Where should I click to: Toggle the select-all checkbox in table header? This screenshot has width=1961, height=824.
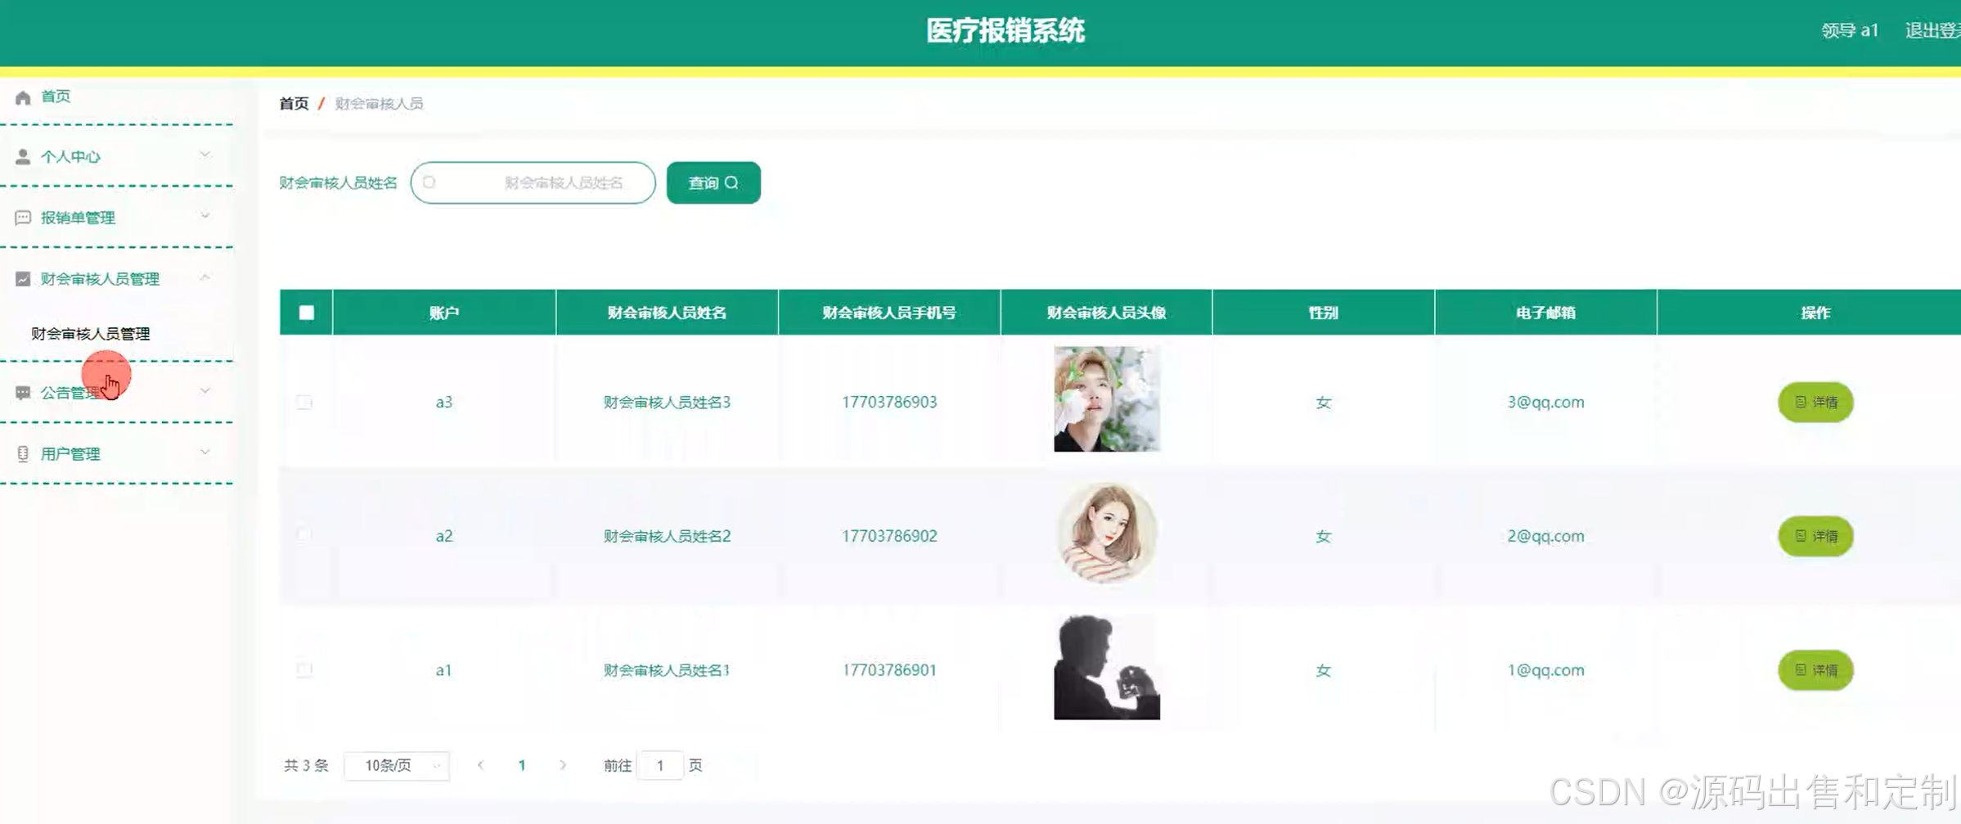[304, 312]
